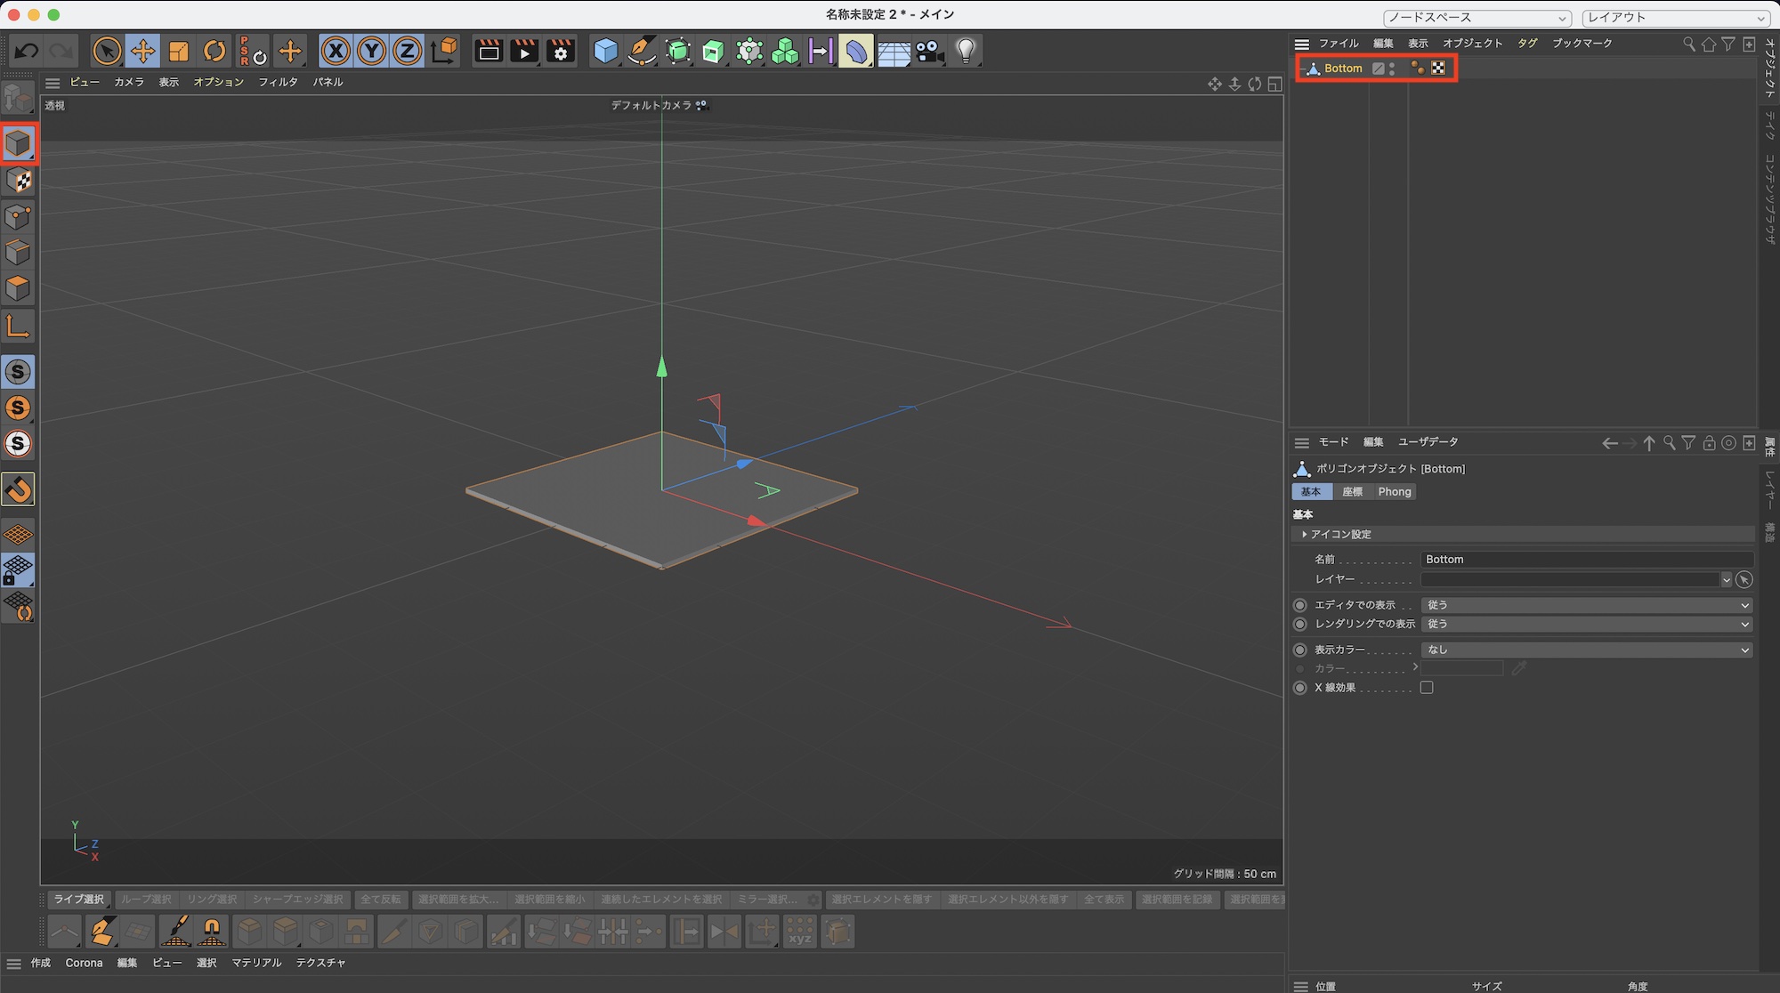Screen dimensions: 1780x993
Task: Switch to the Phong tab
Action: pyautogui.click(x=1394, y=491)
